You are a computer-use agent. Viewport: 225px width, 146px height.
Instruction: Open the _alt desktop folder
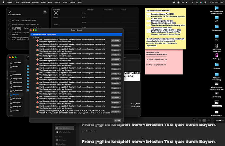(217, 19)
